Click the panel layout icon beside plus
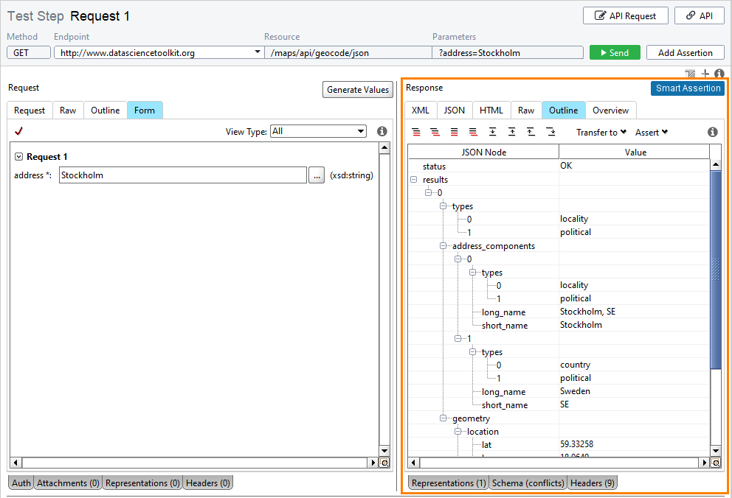 click(690, 74)
